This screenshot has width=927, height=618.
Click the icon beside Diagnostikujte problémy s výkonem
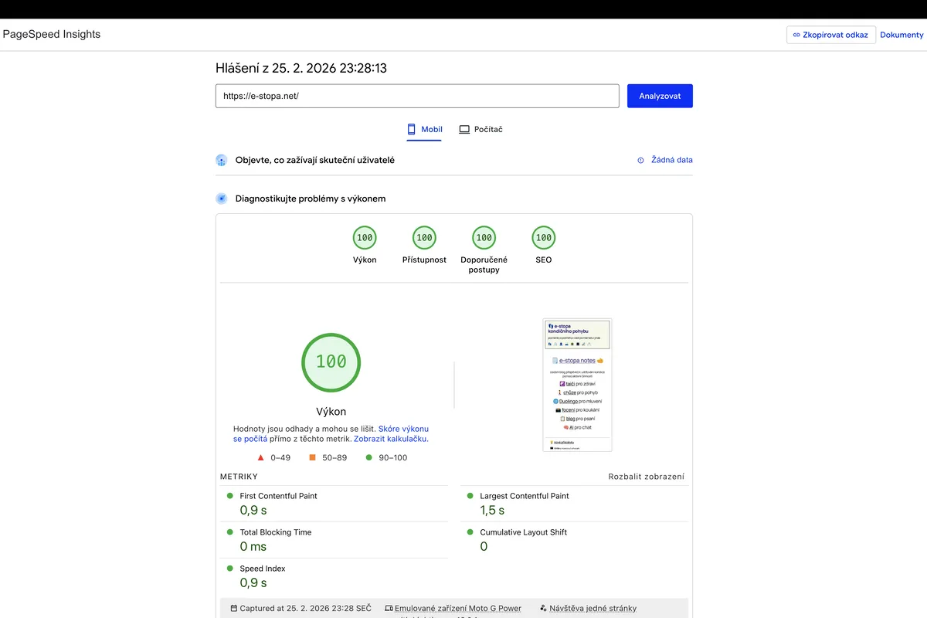[x=221, y=198]
